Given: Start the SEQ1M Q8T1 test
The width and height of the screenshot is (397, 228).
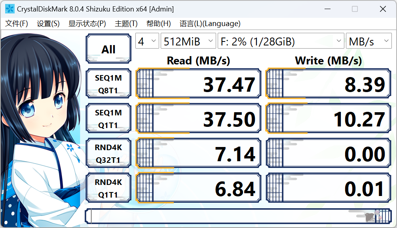Looking at the screenshot, I should pyautogui.click(x=108, y=84).
